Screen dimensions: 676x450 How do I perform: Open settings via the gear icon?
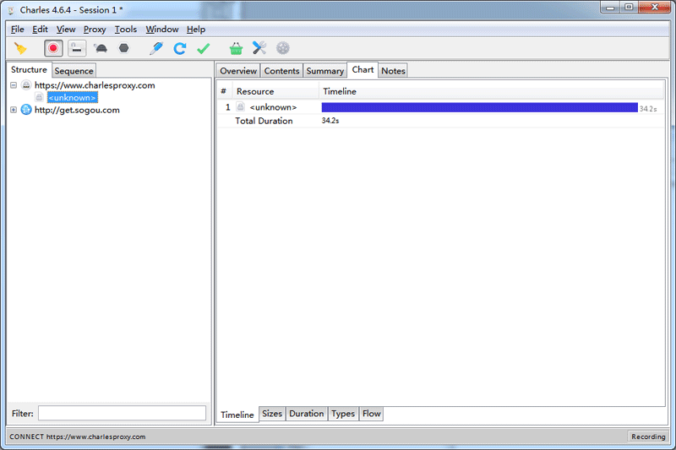tap(283, 48)
